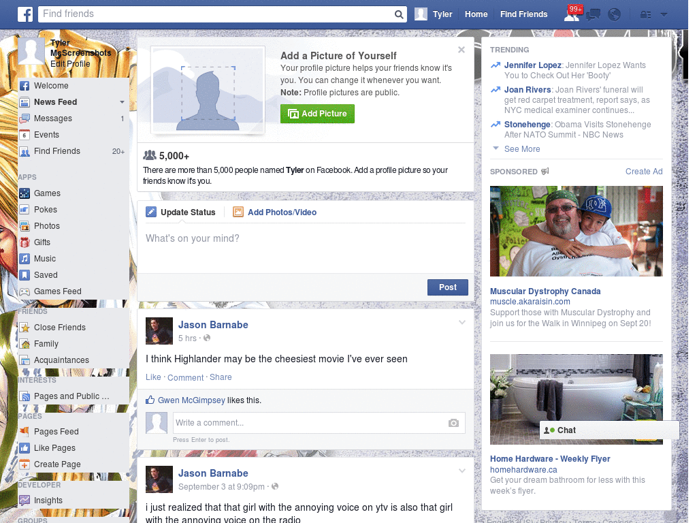
Task: Open friend requests icon with 99+ badge
Action: tap(572, 14)
